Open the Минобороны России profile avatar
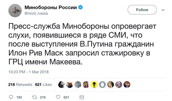The width and height of the screenshot is (172, 101). click(15, 11)
